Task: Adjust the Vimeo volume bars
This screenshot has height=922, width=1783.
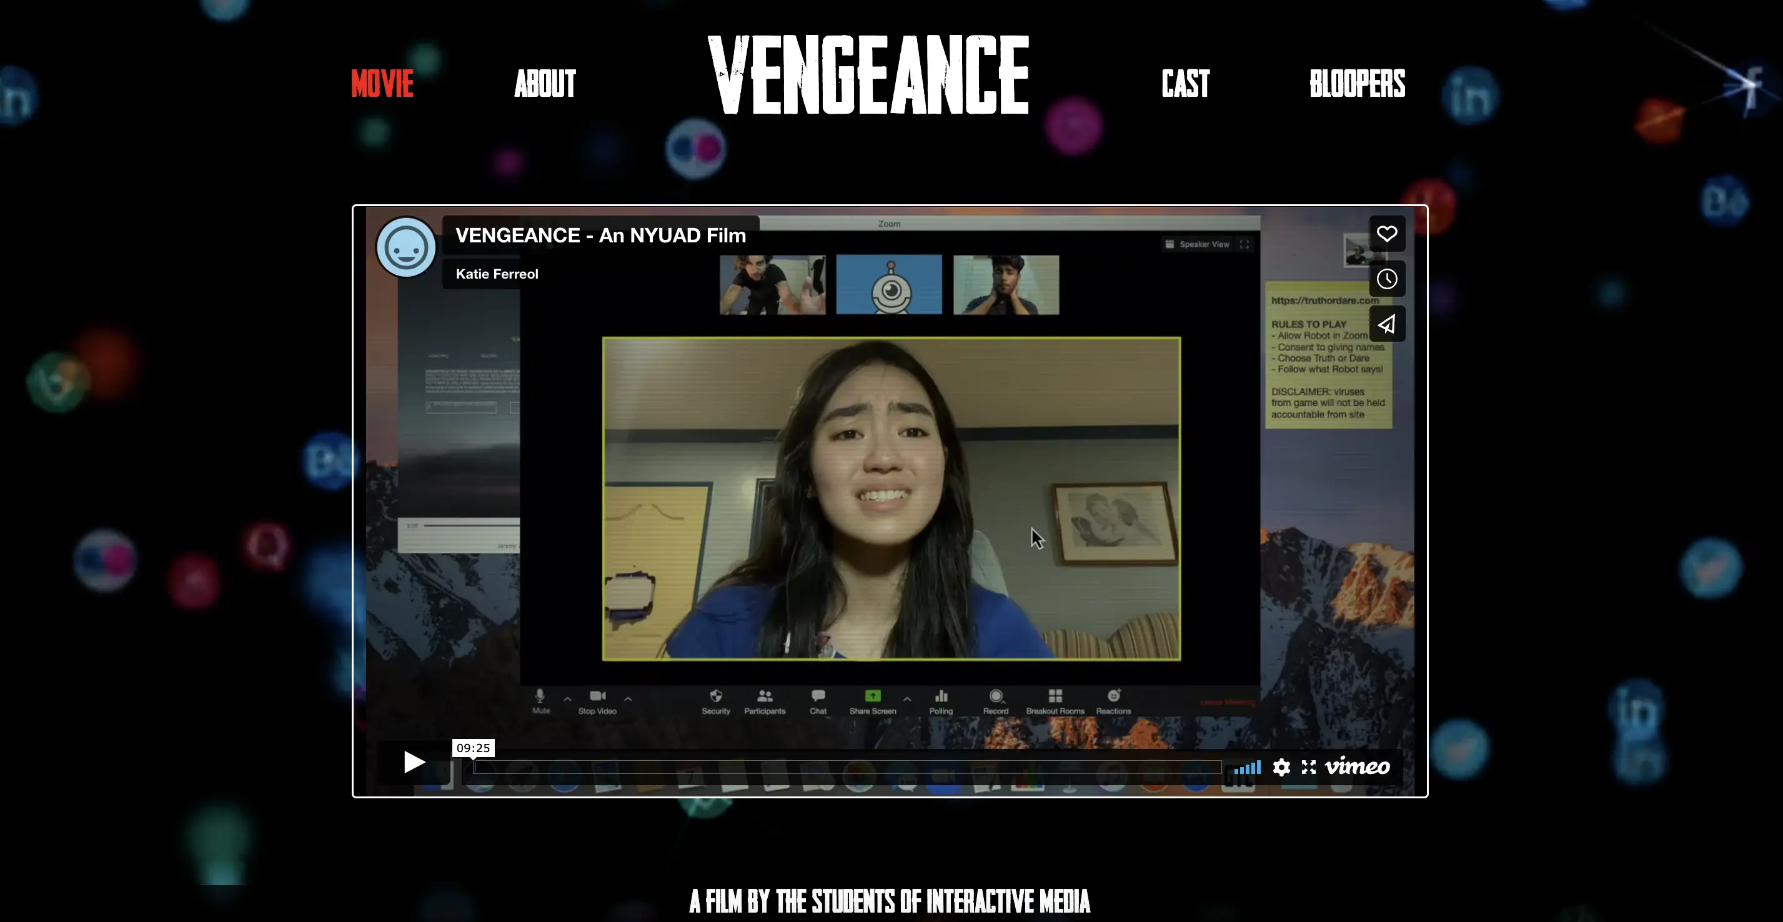Action: click(x=1247, y=767)
